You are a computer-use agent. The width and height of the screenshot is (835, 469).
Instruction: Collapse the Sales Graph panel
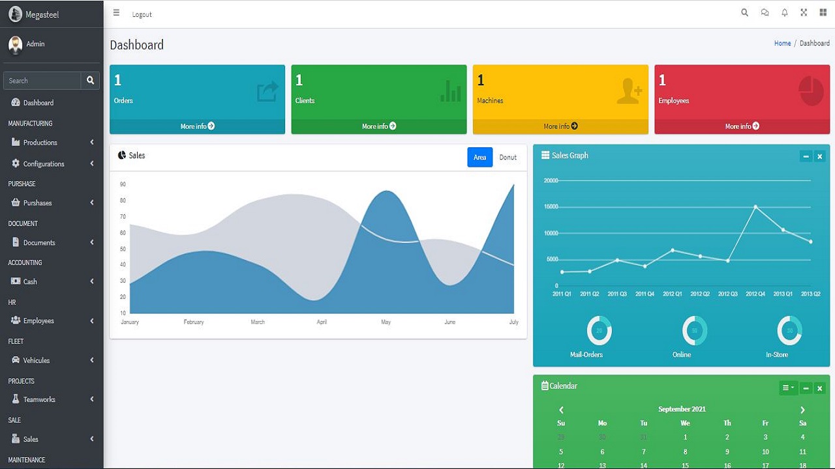(x=806, y=156)
